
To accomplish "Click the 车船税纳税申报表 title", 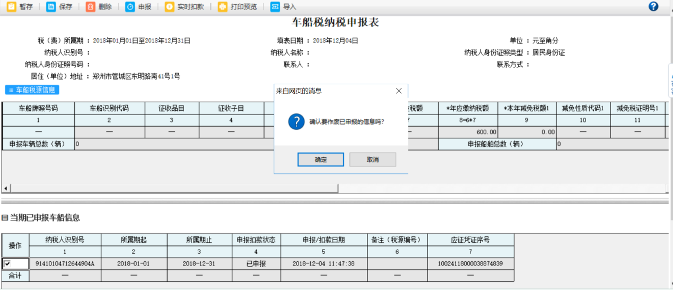I will click(x=336, y=22).
